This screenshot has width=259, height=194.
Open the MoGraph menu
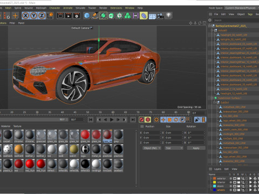[x=41, y=8]
